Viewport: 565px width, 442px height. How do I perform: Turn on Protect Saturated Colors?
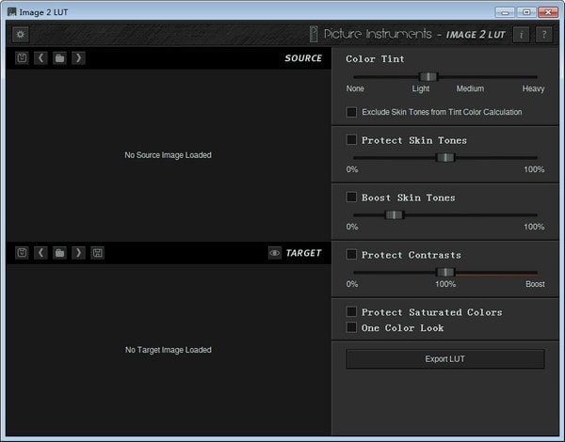[352, 312]
